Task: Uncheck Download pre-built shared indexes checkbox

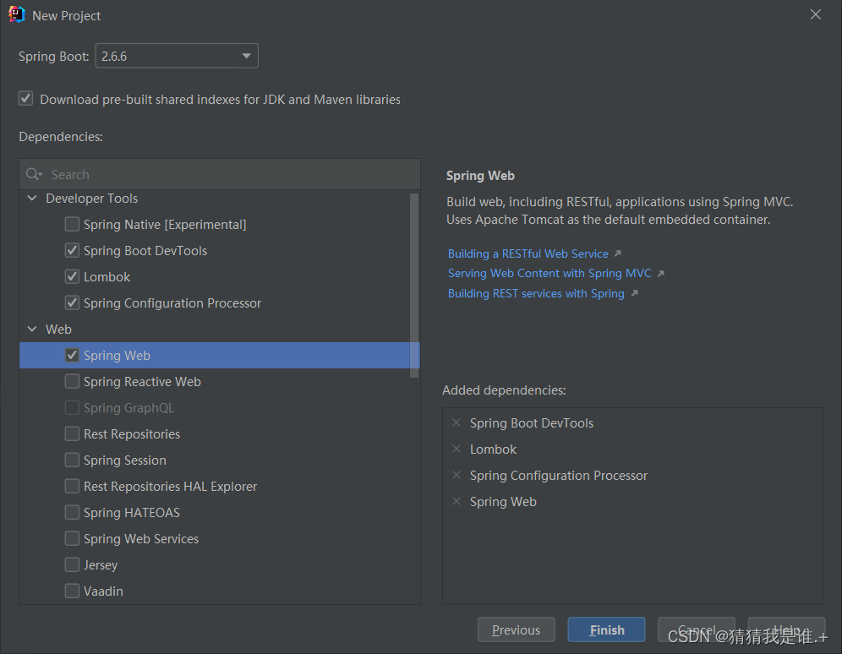Action: pos(26,99)
